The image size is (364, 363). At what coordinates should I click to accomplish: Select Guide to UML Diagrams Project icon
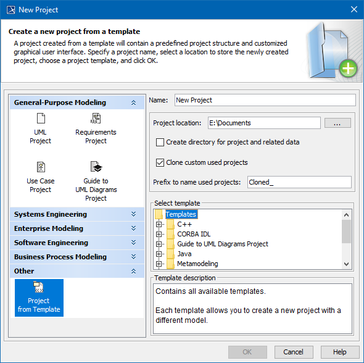(x=96, y=167)
